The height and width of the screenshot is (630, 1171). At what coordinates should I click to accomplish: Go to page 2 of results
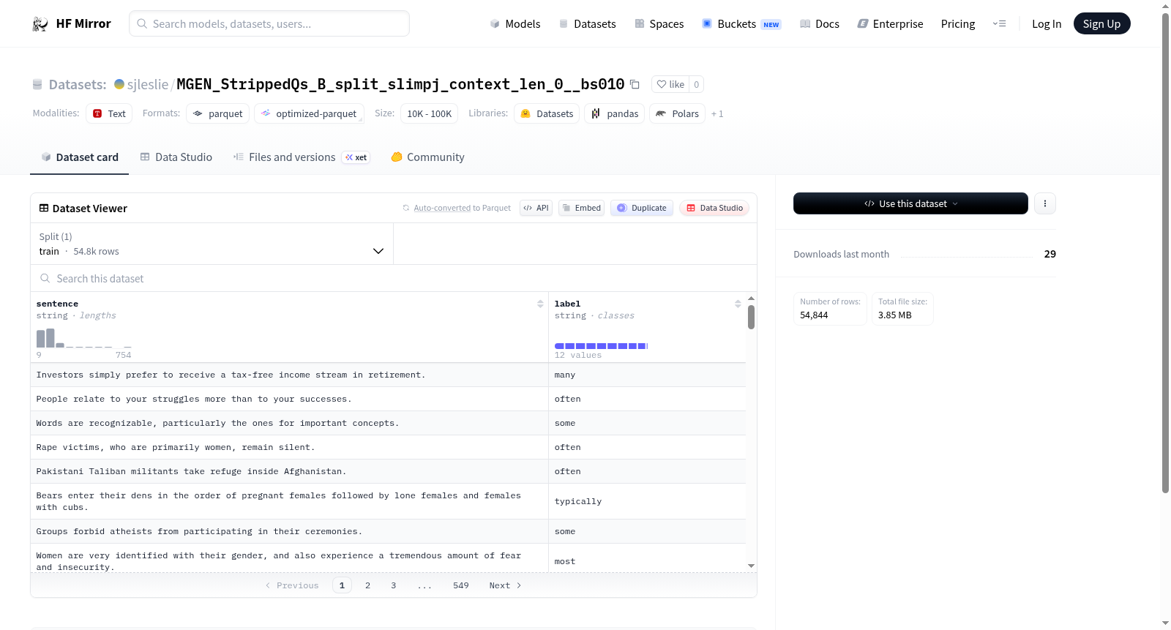(x=367, y=585)
